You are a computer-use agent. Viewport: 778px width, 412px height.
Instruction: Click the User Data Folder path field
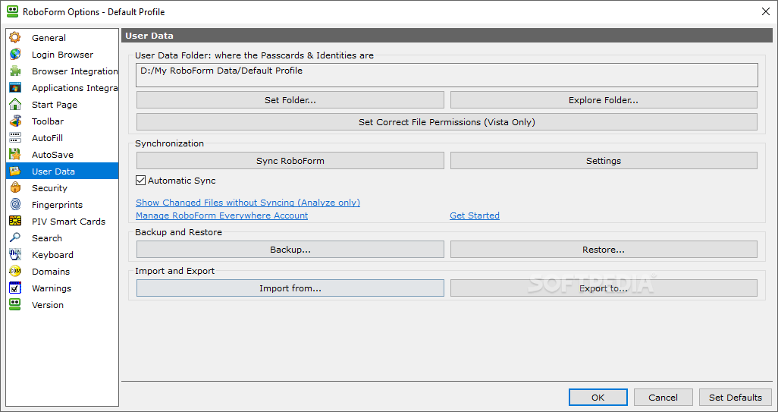pos(447,75)
